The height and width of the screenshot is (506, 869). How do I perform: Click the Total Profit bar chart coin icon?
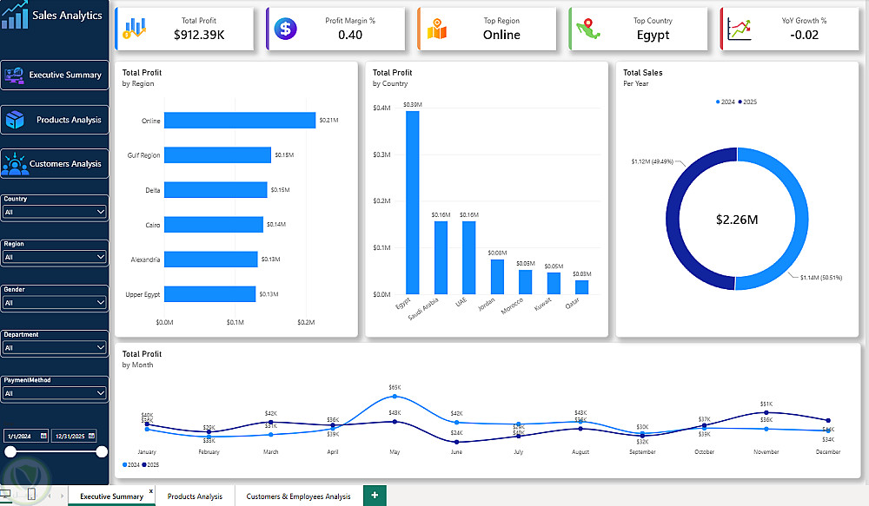pyautogui.click(x=135, y=29)
